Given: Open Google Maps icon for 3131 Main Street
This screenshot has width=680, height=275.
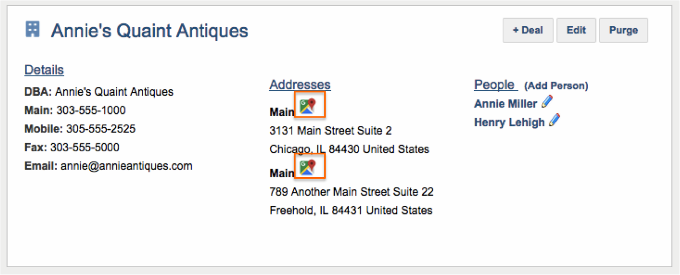Looking at the screenshot, I should click(x=308, y=106).
